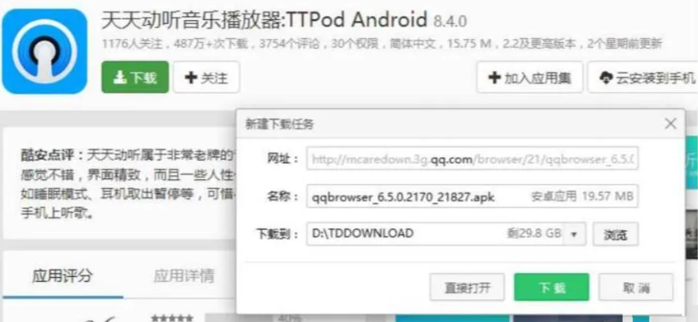The image size is (698, 322).
Task: Click the plus icon on 加入应用集
Action: (x=494, y=78)
